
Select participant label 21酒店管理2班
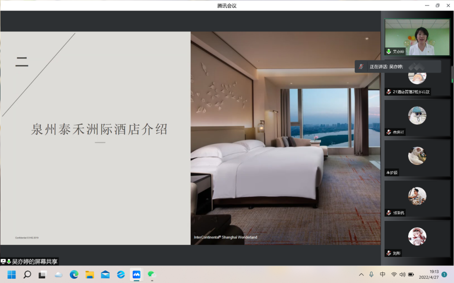tap(411, 92)
